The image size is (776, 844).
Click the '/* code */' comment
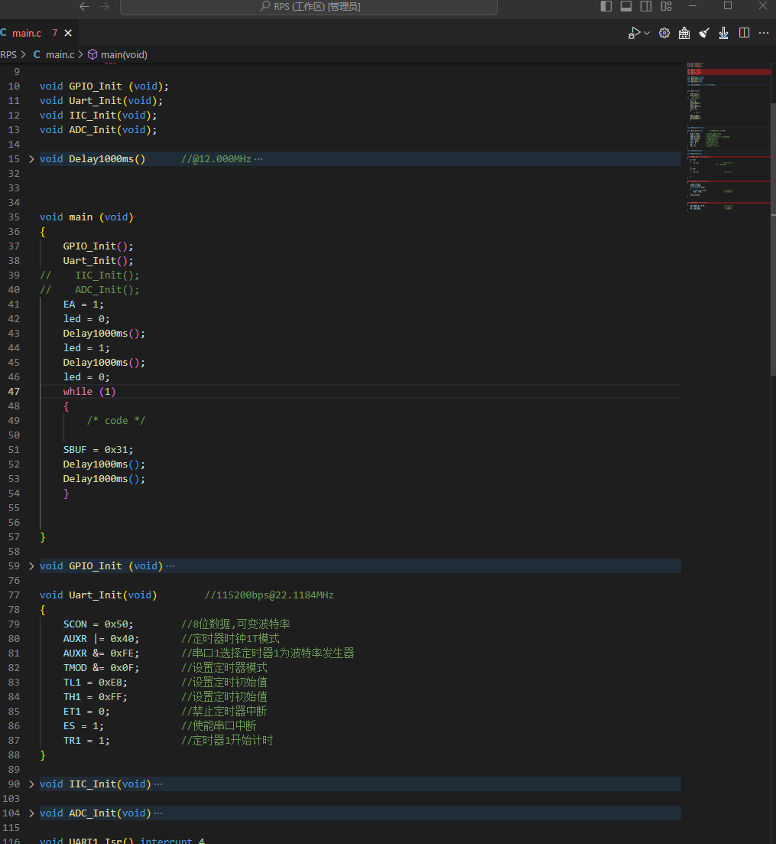coord(115,420)
